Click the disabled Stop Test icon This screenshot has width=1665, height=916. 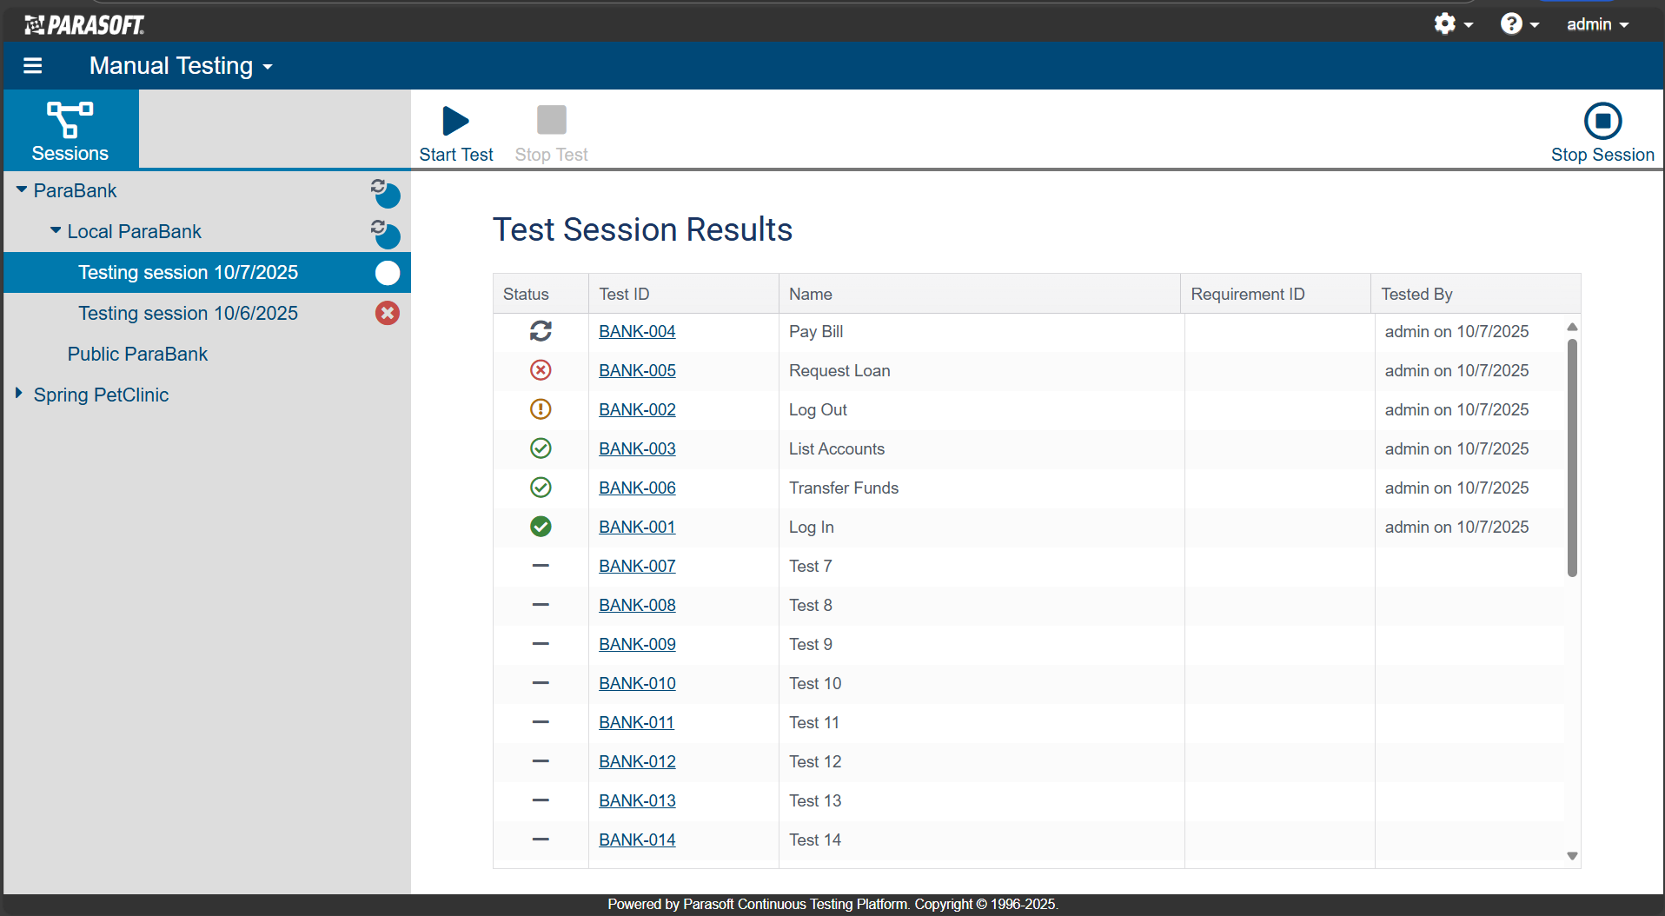pos(551,120)
